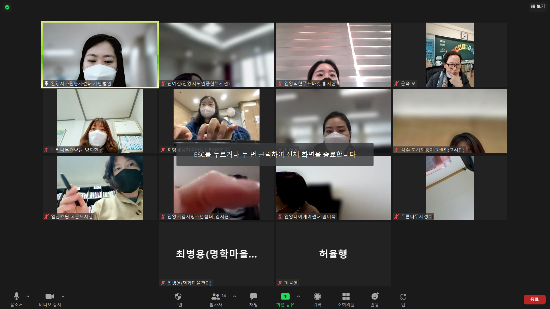Click the Record (기록) circle icon
This screenshot has height=309, width=550.
click(x=317, y=296)
